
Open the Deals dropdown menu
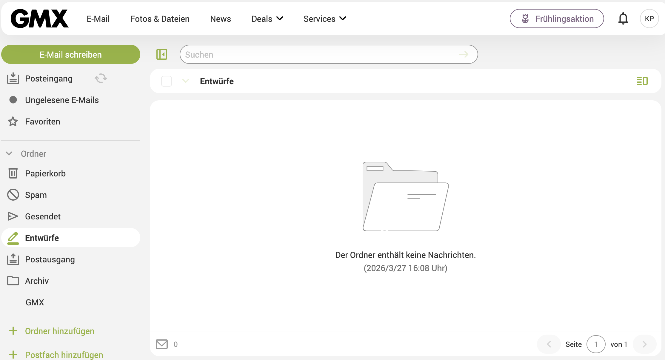(267, 19)
